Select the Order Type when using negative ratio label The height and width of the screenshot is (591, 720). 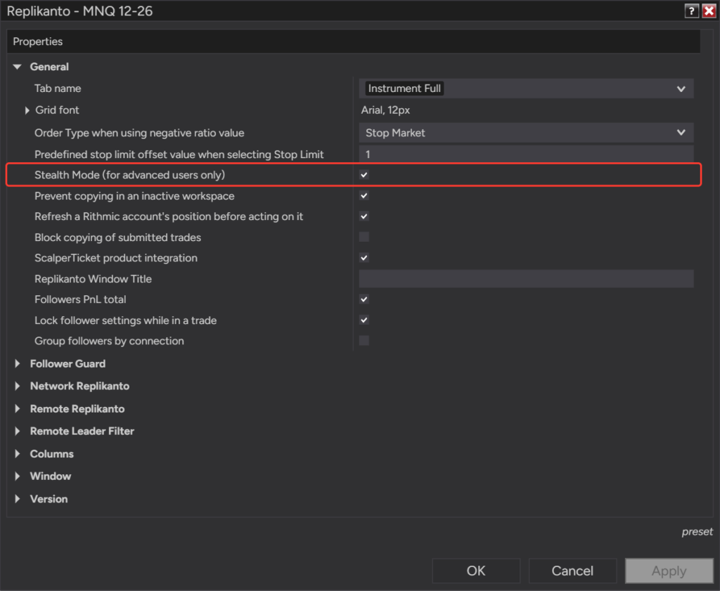pos(139,133)
